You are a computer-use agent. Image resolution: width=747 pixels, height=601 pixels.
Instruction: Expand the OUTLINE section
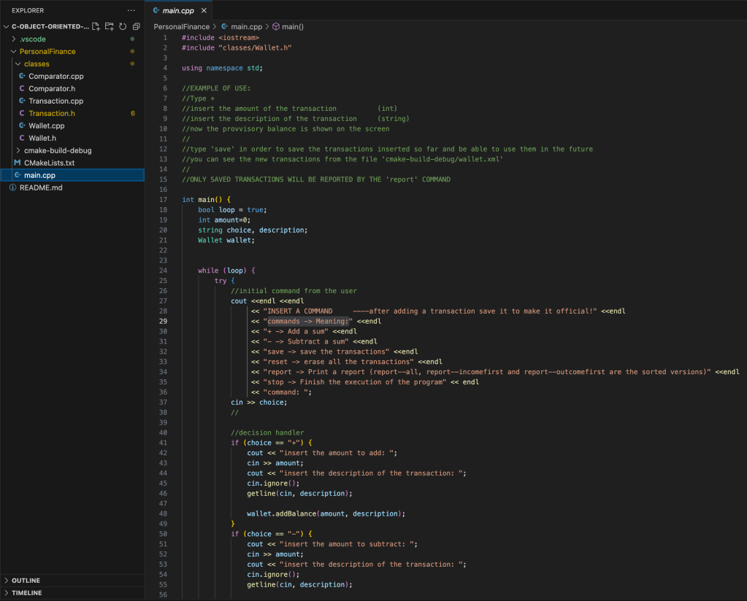coord(26,581)
